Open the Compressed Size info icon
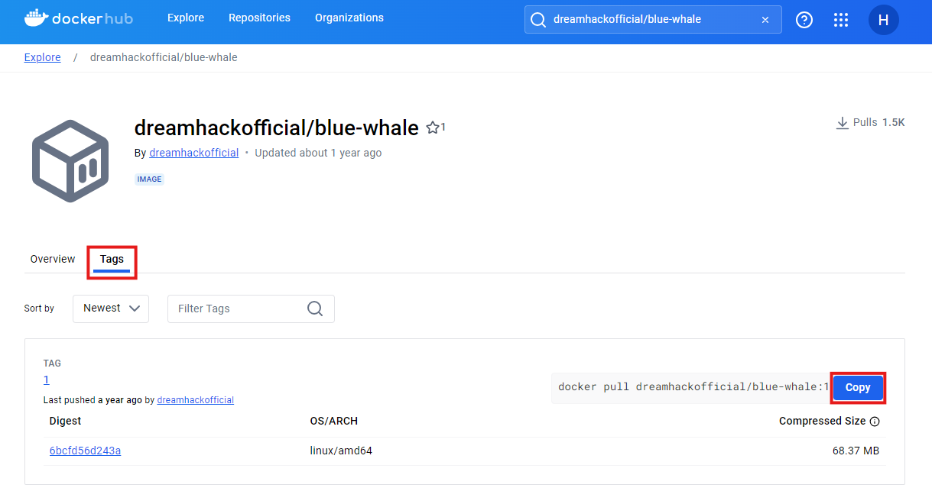Viewport: 932px width, 504px height. 875,421
